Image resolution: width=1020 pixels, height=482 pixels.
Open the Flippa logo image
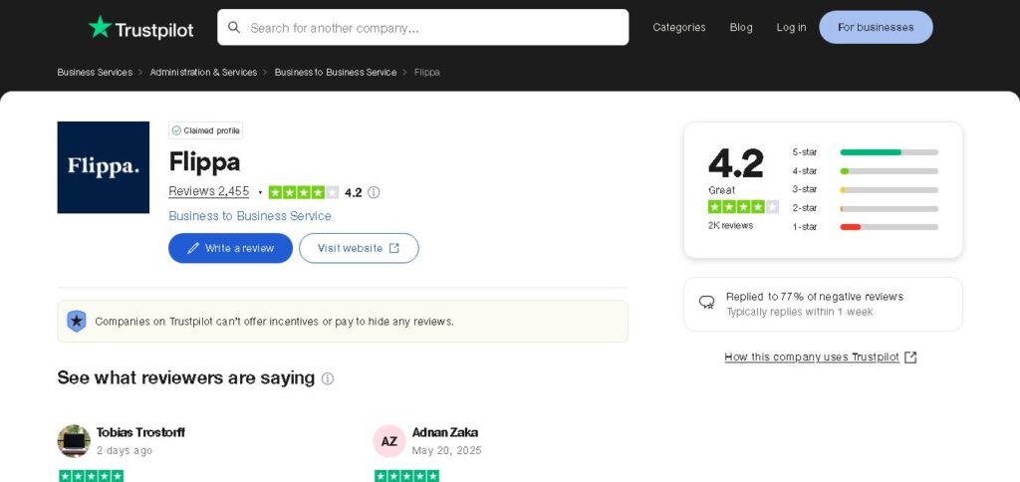[104, 167]
